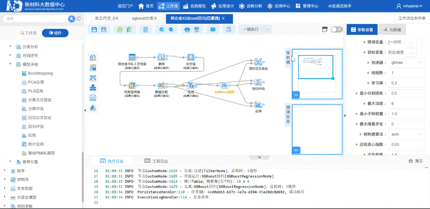Open the 树构建算法 auto dropdown
Screen dimensions: 430x209
406,134
